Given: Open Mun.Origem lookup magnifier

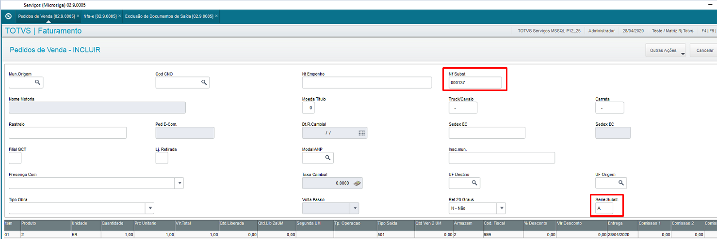Looking at the screenshot, I should pyautogui.click(x=37, y=82).
